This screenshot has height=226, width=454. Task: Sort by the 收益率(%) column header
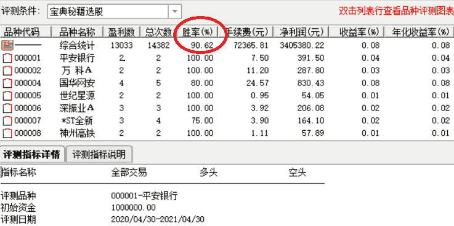coord(357,32)
